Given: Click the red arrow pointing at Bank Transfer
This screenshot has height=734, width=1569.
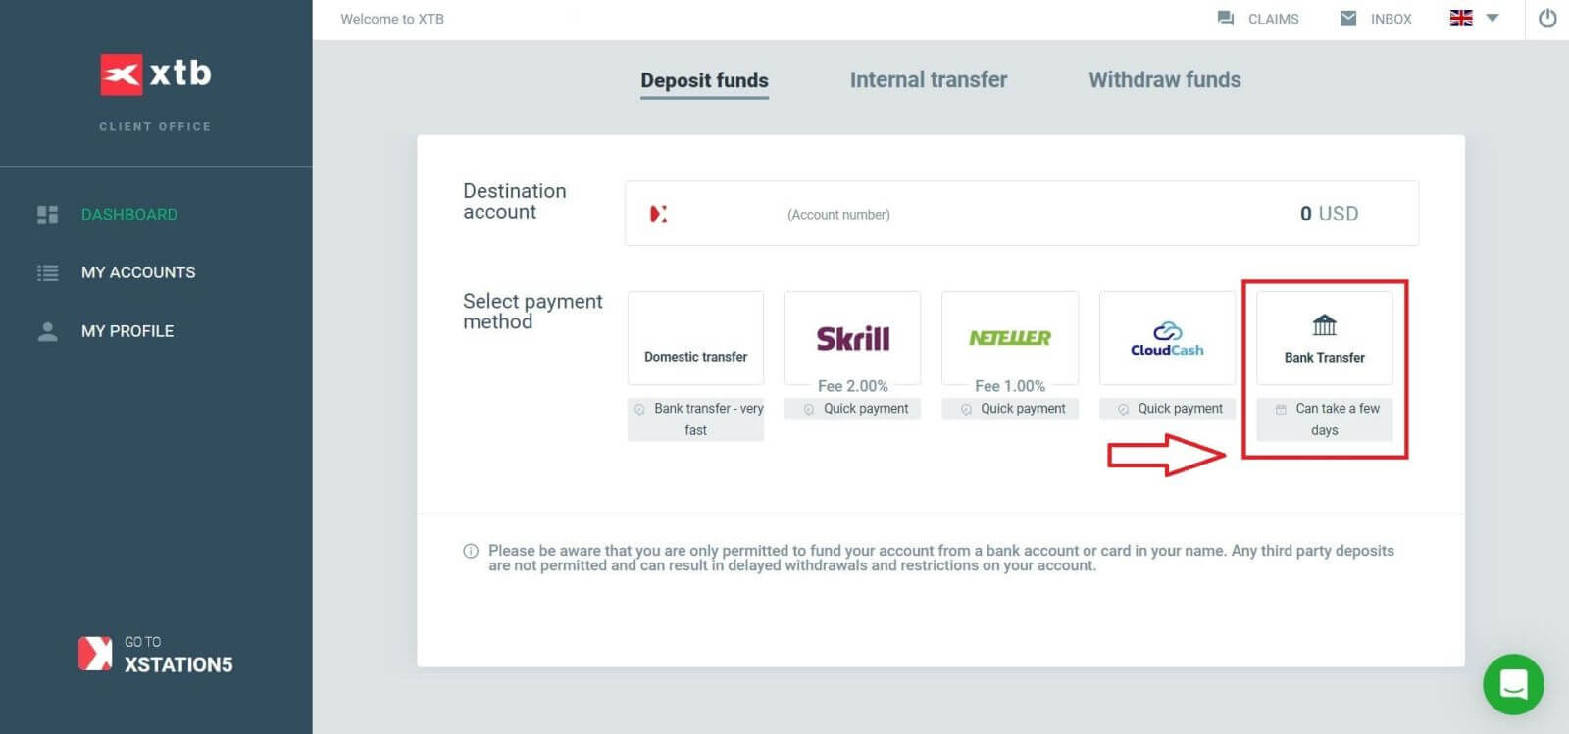Looking at the screenshot, I should point(1167,454).
